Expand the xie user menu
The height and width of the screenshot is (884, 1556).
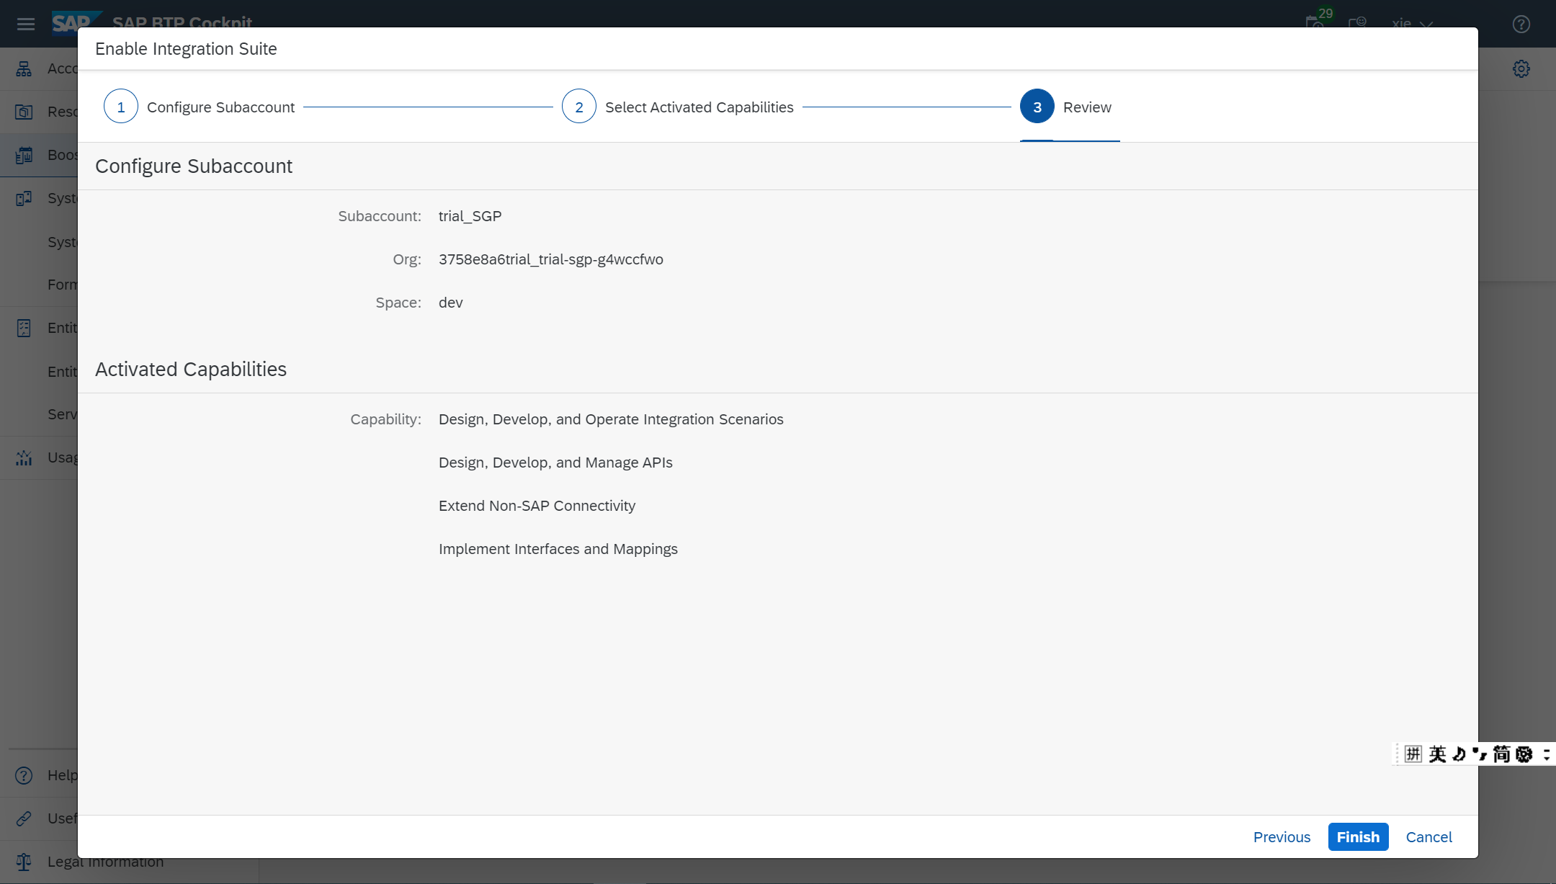click(x=1412, y=24)
